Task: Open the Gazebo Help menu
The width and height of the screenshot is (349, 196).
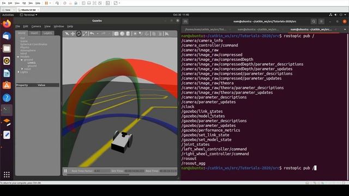Action: click(x=70, y=26)
